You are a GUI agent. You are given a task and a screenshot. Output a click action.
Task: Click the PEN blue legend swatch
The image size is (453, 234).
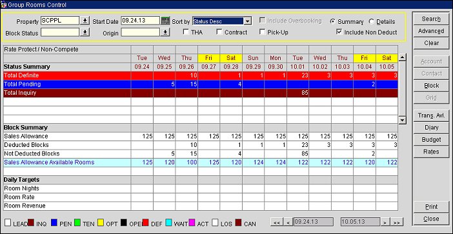54,222
